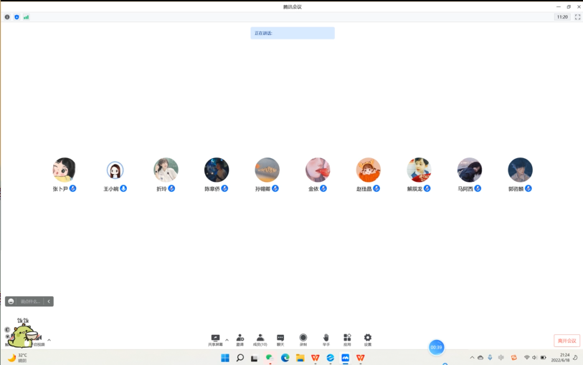The image size is (583, 365).
Task: Open 设置 settings gear
Action: coord(368,339)
